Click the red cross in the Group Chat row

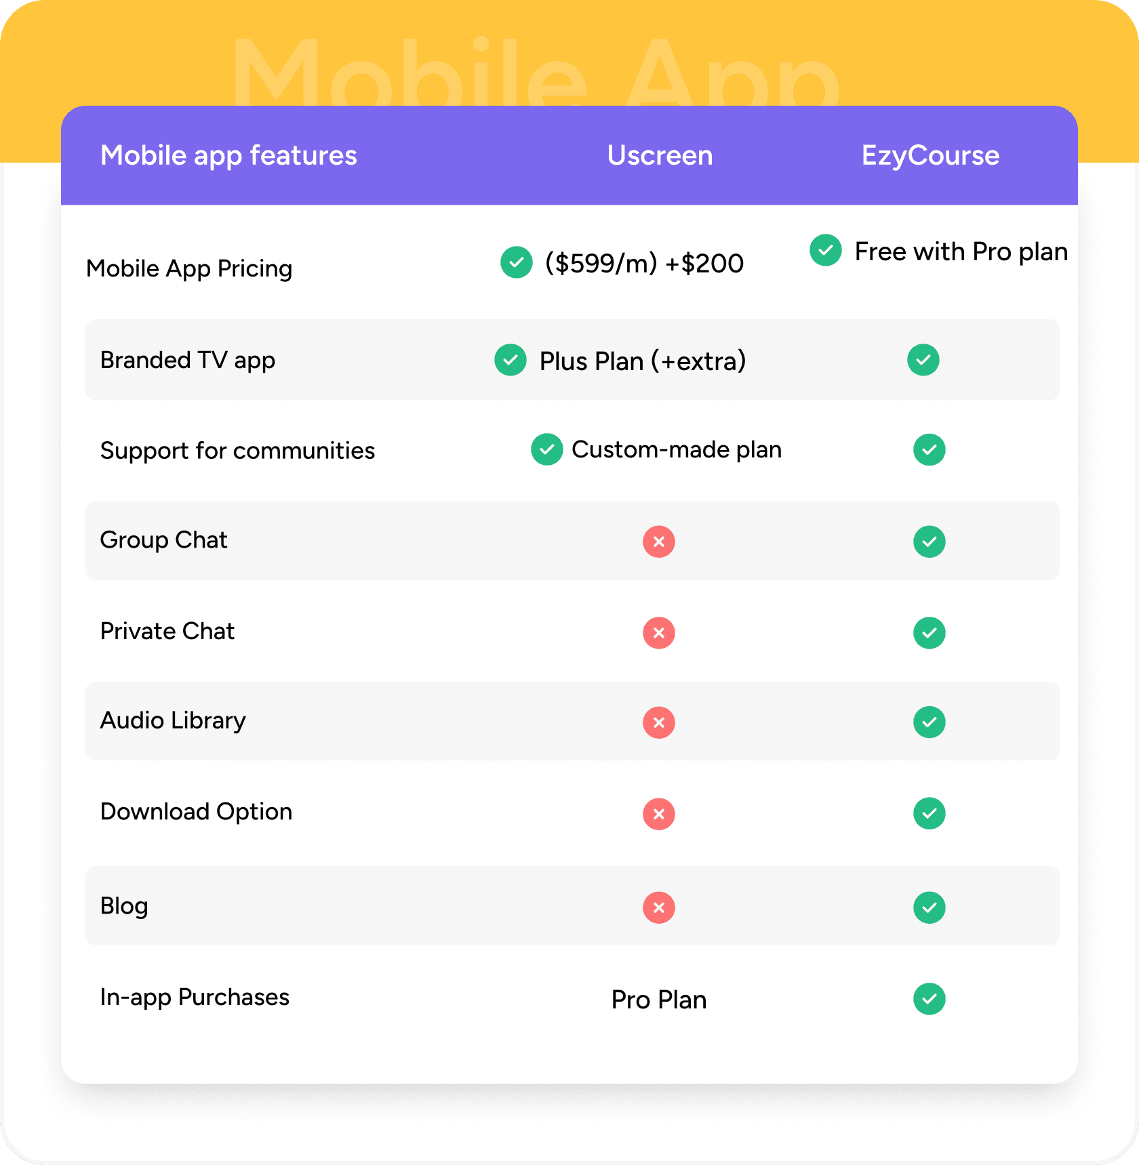point(659,541)
